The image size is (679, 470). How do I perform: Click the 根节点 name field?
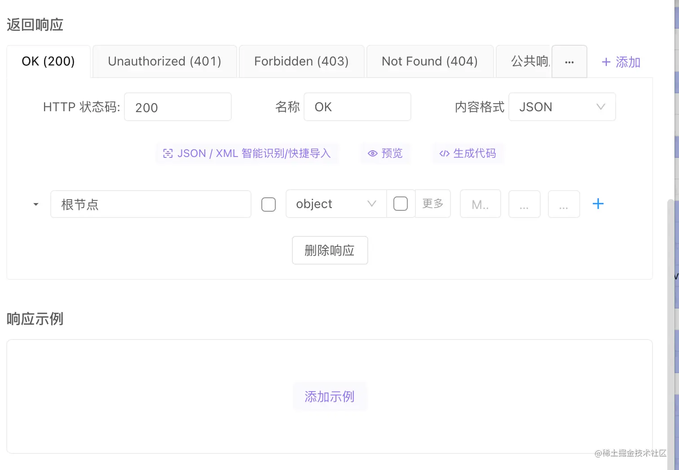[151, 204]
